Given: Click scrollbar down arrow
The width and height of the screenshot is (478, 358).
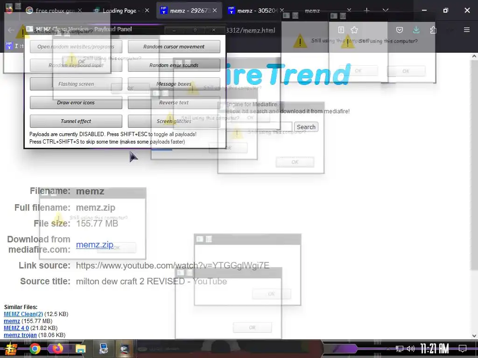Looking at the screenshot, I should (474, 336).
